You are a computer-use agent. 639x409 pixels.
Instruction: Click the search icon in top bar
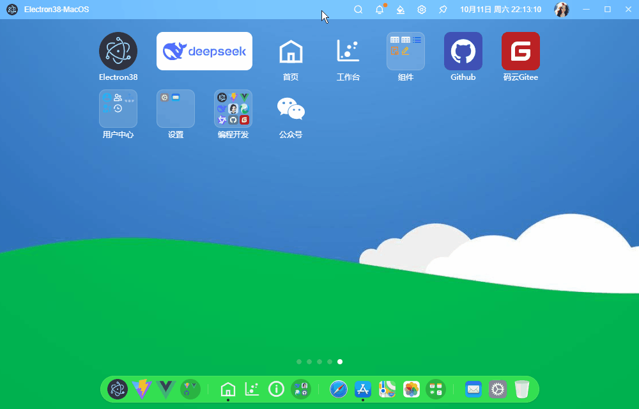click(358, 10)
